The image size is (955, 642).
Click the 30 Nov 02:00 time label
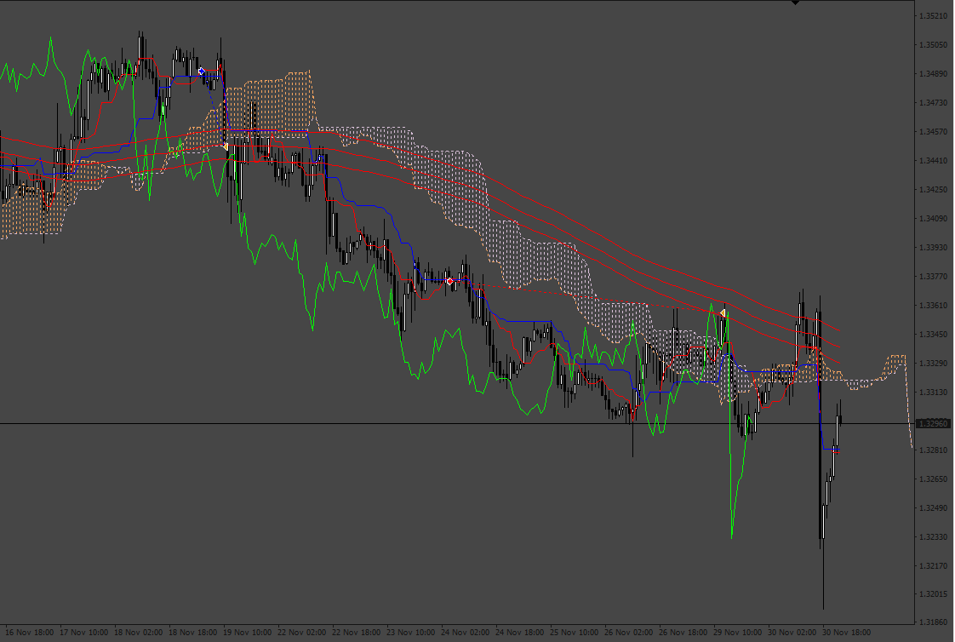(792, 633)
